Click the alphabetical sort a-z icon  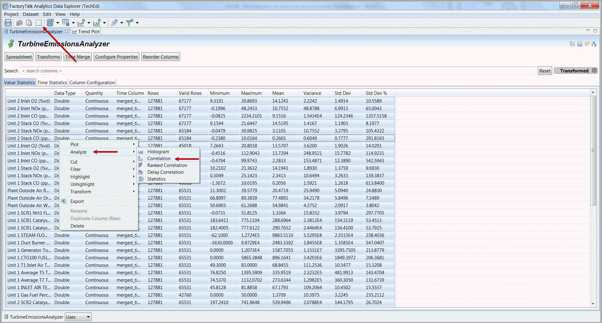point(594,44)
